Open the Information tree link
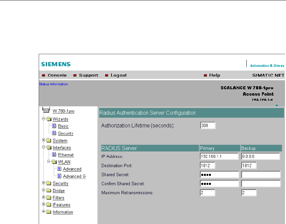Viewport: 286px width, 224px height. click(x=63, y=212)
